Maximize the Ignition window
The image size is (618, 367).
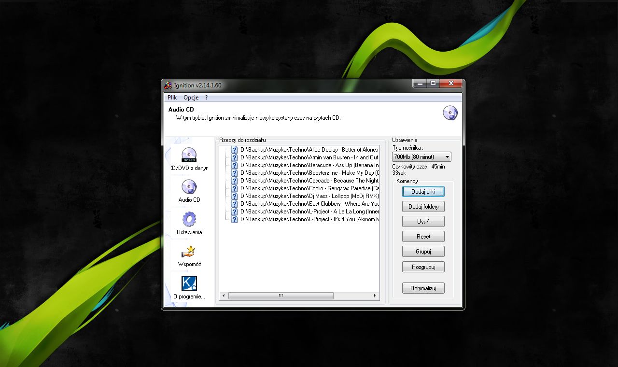click(x=433, y=84)
